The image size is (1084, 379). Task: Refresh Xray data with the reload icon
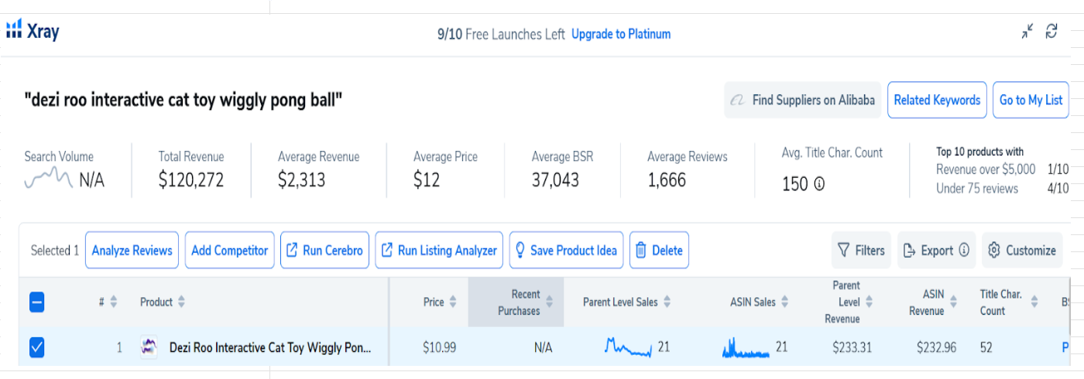point(1051,31)
